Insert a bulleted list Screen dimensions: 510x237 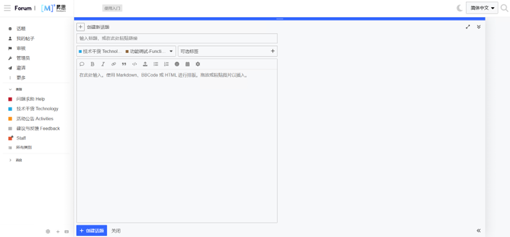tap(156, 64)
